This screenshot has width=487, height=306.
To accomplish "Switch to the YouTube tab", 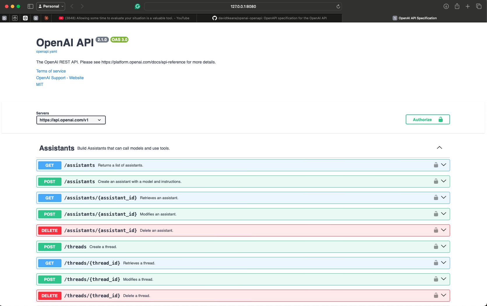I will point(124,18).
